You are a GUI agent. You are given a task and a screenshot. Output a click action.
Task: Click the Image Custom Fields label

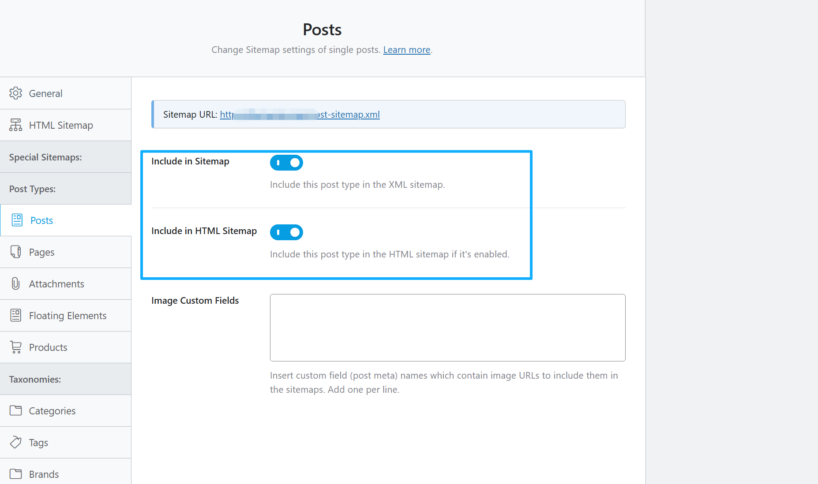(195, 301)
